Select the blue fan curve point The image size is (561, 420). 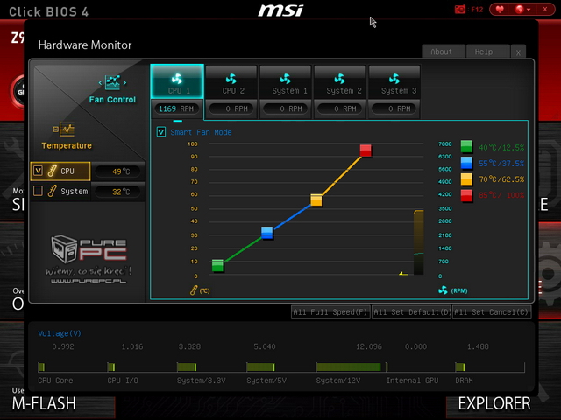(x=266, y=232)
